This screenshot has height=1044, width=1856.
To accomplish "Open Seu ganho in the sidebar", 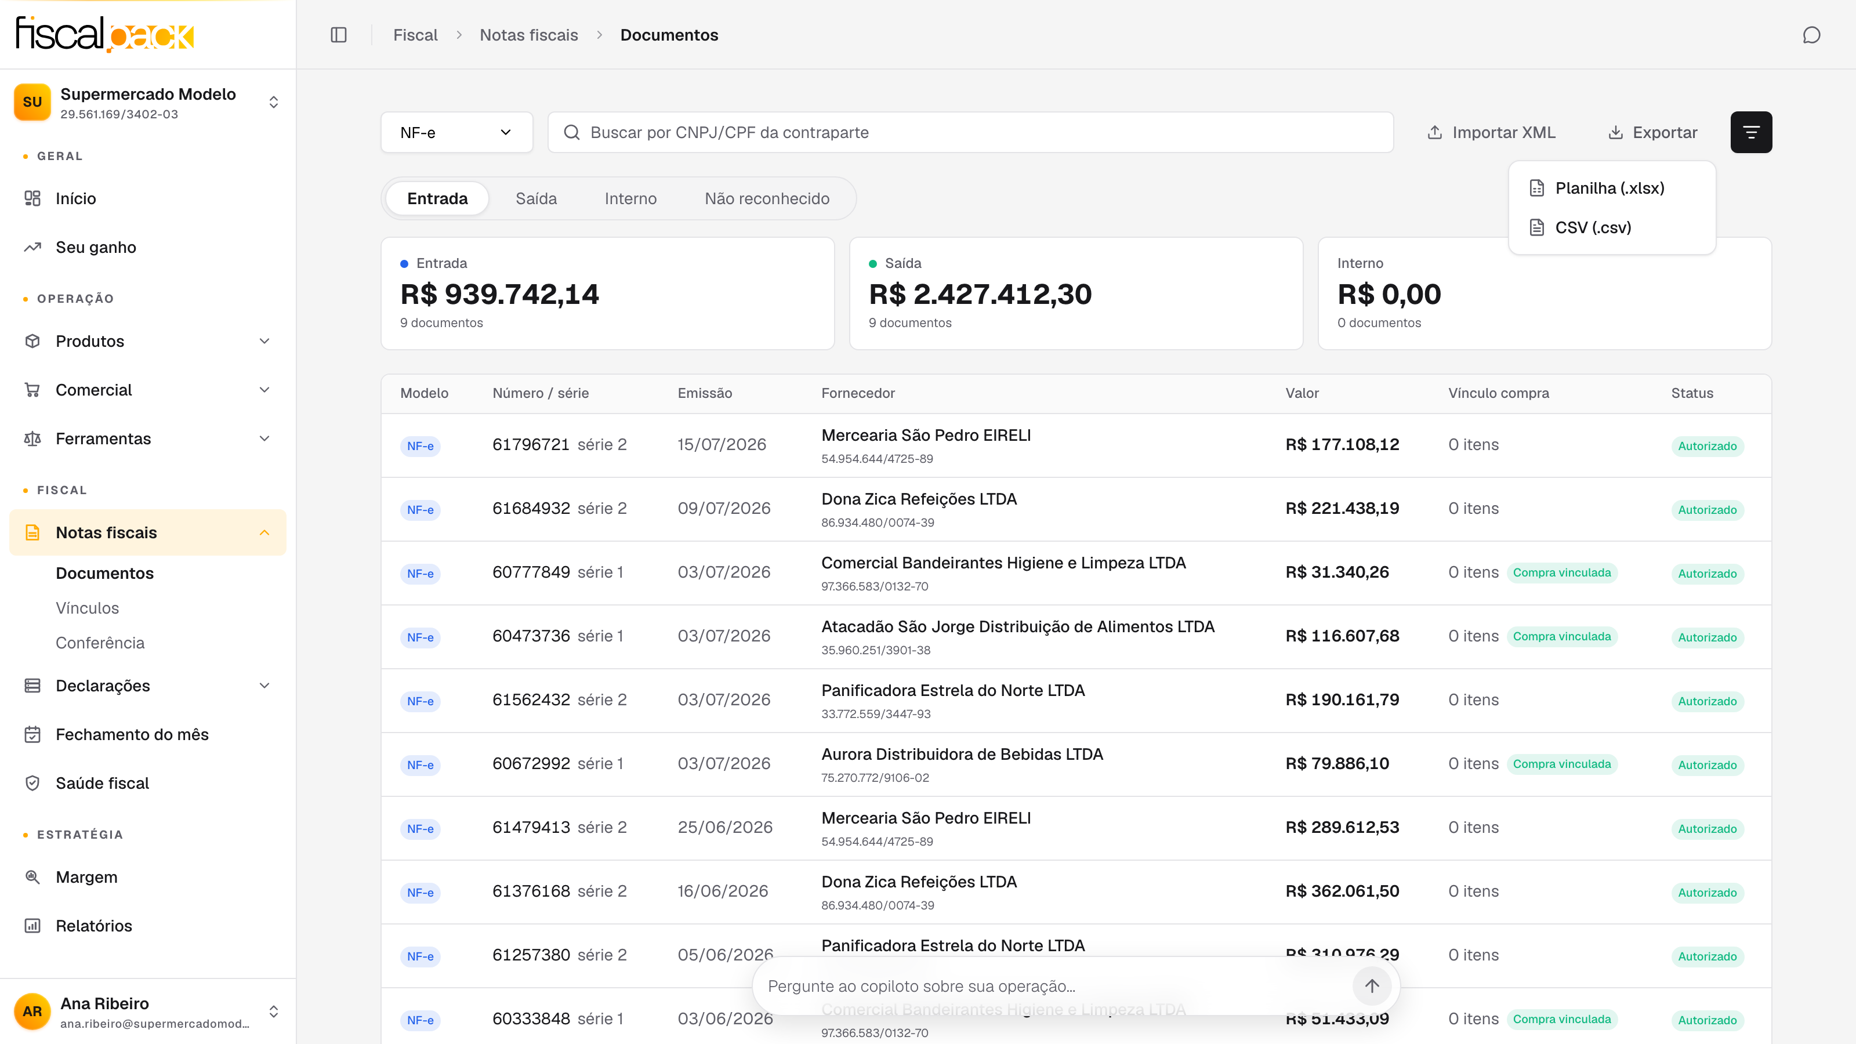I will pyautogui.click(x=148, y=247).
